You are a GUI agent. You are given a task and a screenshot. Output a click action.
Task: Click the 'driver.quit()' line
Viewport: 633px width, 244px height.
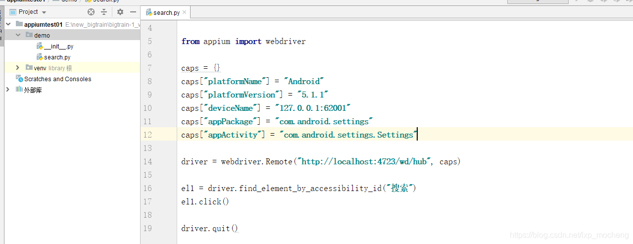(x=210, y=228)
